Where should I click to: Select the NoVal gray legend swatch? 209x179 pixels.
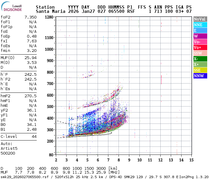200,19
